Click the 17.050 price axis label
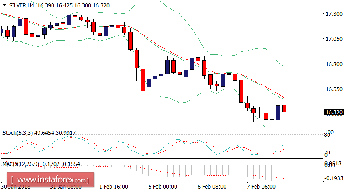346x192 pixels. pos(334,39)
